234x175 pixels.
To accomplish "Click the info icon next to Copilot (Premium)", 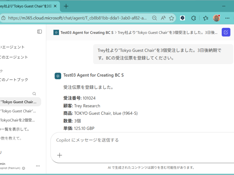I will click(24, 168).
